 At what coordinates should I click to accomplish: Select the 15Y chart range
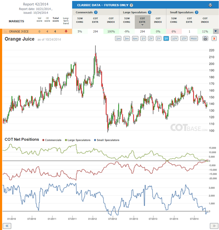click(184, 39)
